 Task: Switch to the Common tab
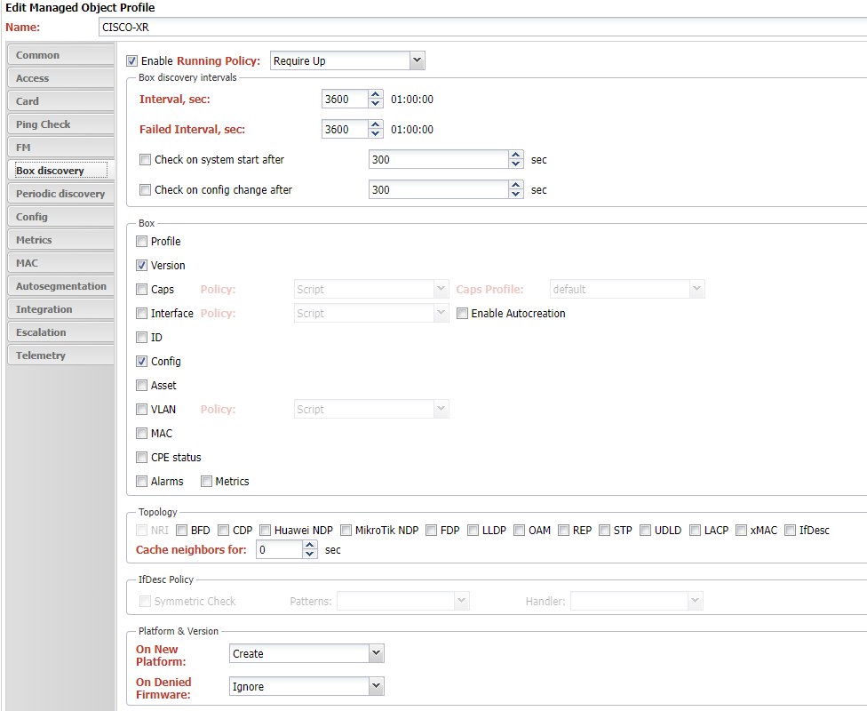60,55
